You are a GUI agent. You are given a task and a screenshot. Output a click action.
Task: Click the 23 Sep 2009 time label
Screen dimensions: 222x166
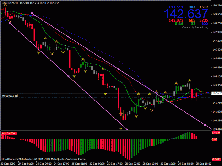8,164
